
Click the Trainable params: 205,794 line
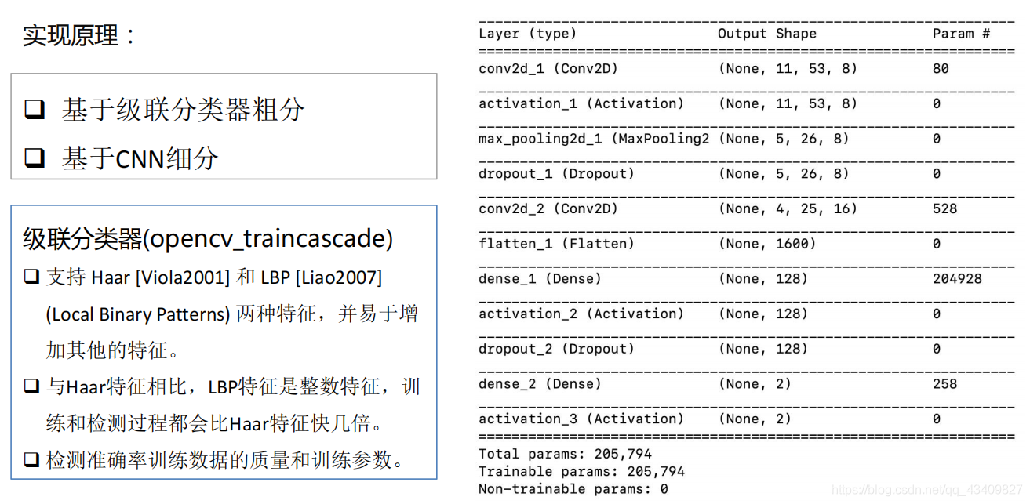coord(581,472)
